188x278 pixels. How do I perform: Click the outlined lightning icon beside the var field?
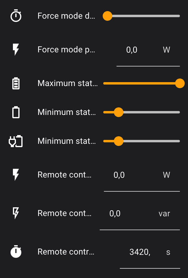point(16,213)
